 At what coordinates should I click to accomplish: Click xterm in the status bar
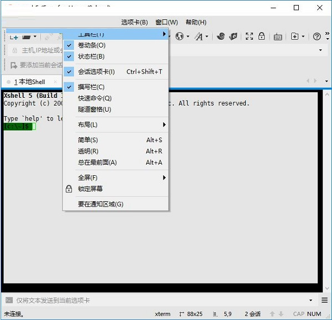click(x=162, y=314)
